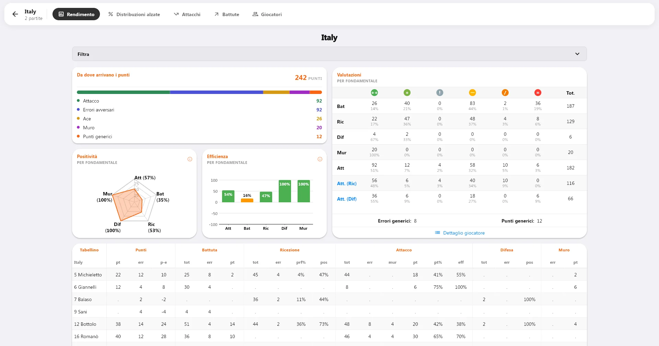Screen dimensions: 659x346
Task: Click the Giocatori people icon
Action: 255,14
